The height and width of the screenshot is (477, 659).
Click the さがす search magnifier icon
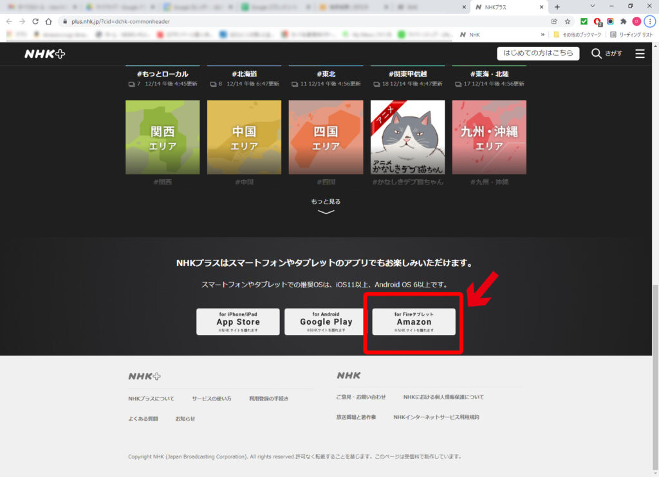[597, 53]
